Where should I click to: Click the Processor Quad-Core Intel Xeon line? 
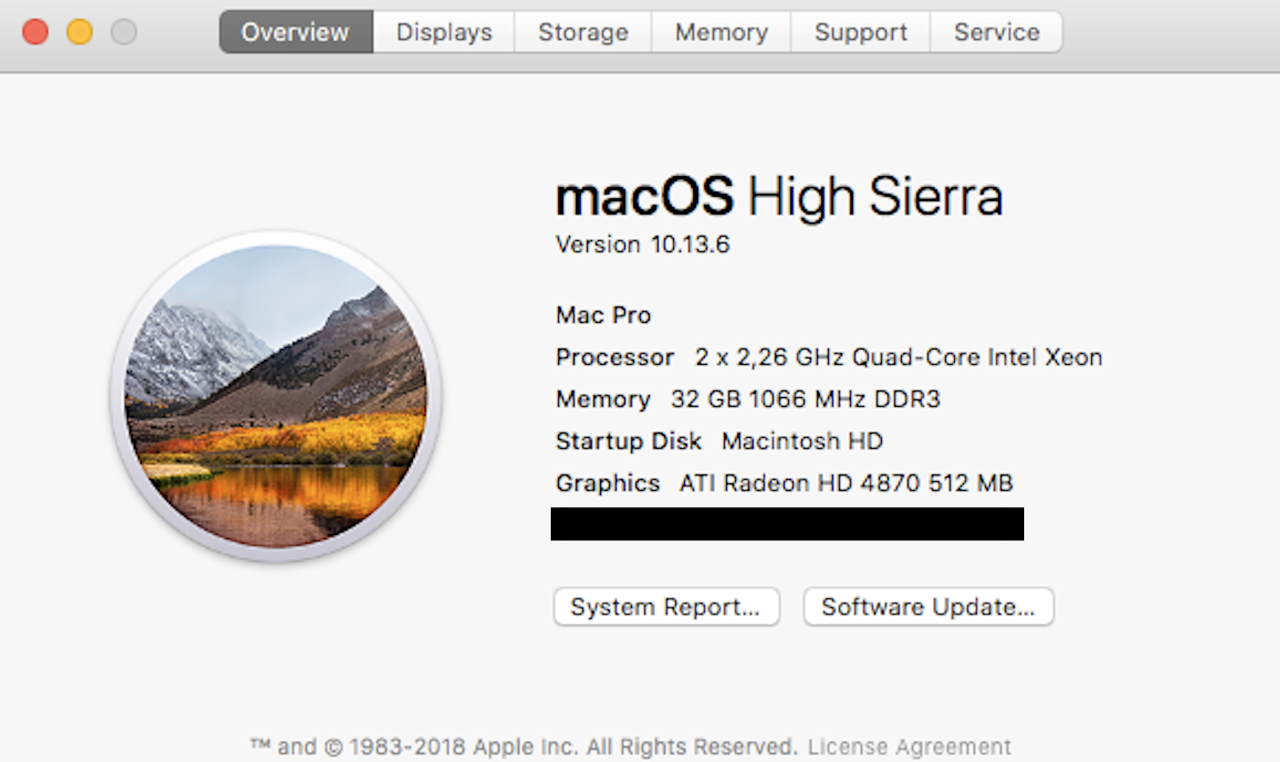[x=828, y=357]
